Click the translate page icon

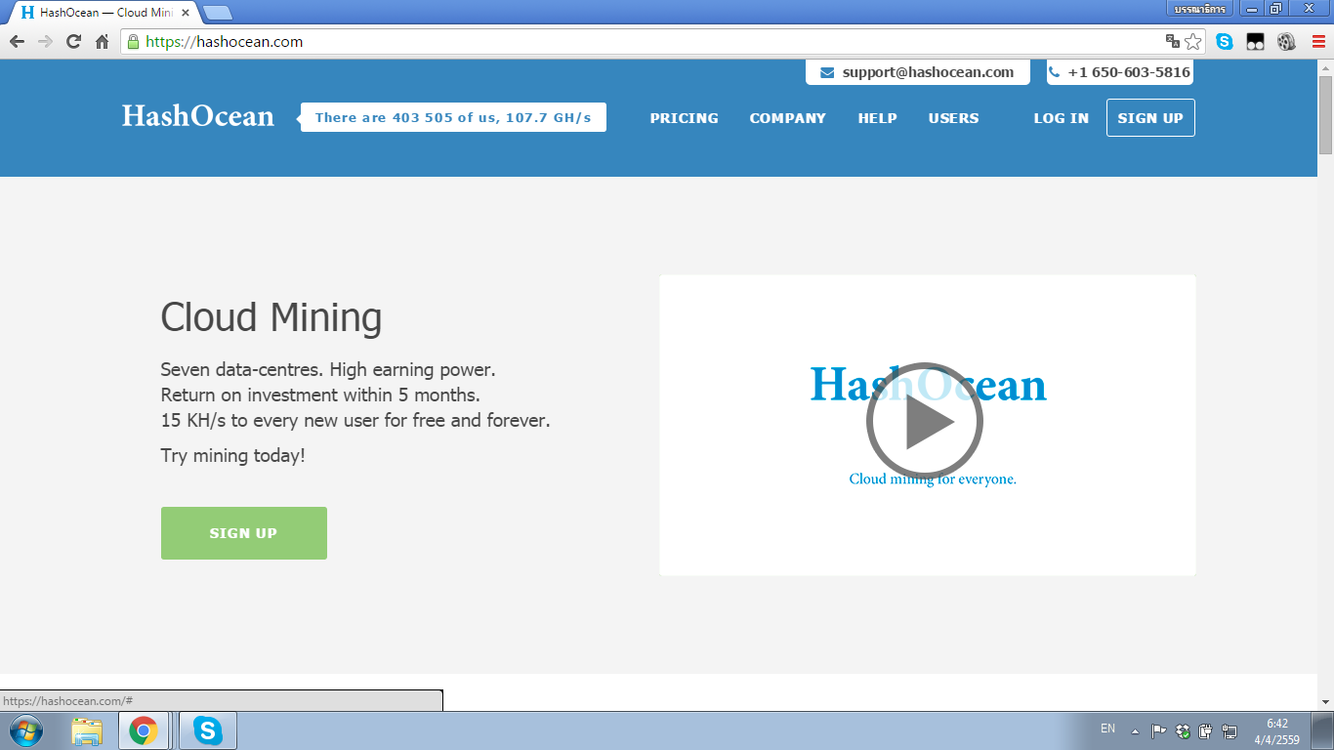click(x=1173, y=41)
